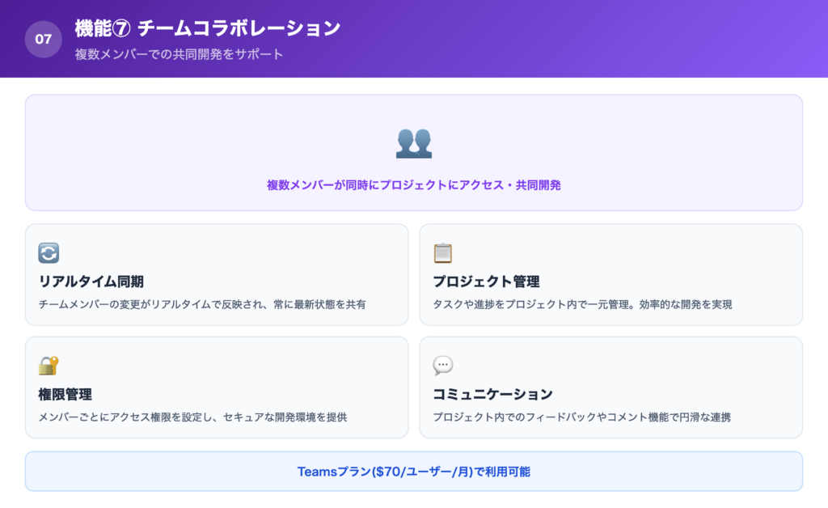Image resolution: width=828 pixels, height=508 pixels.
Task: Click the top collaboration summary panel
Action: pos(414,152)
